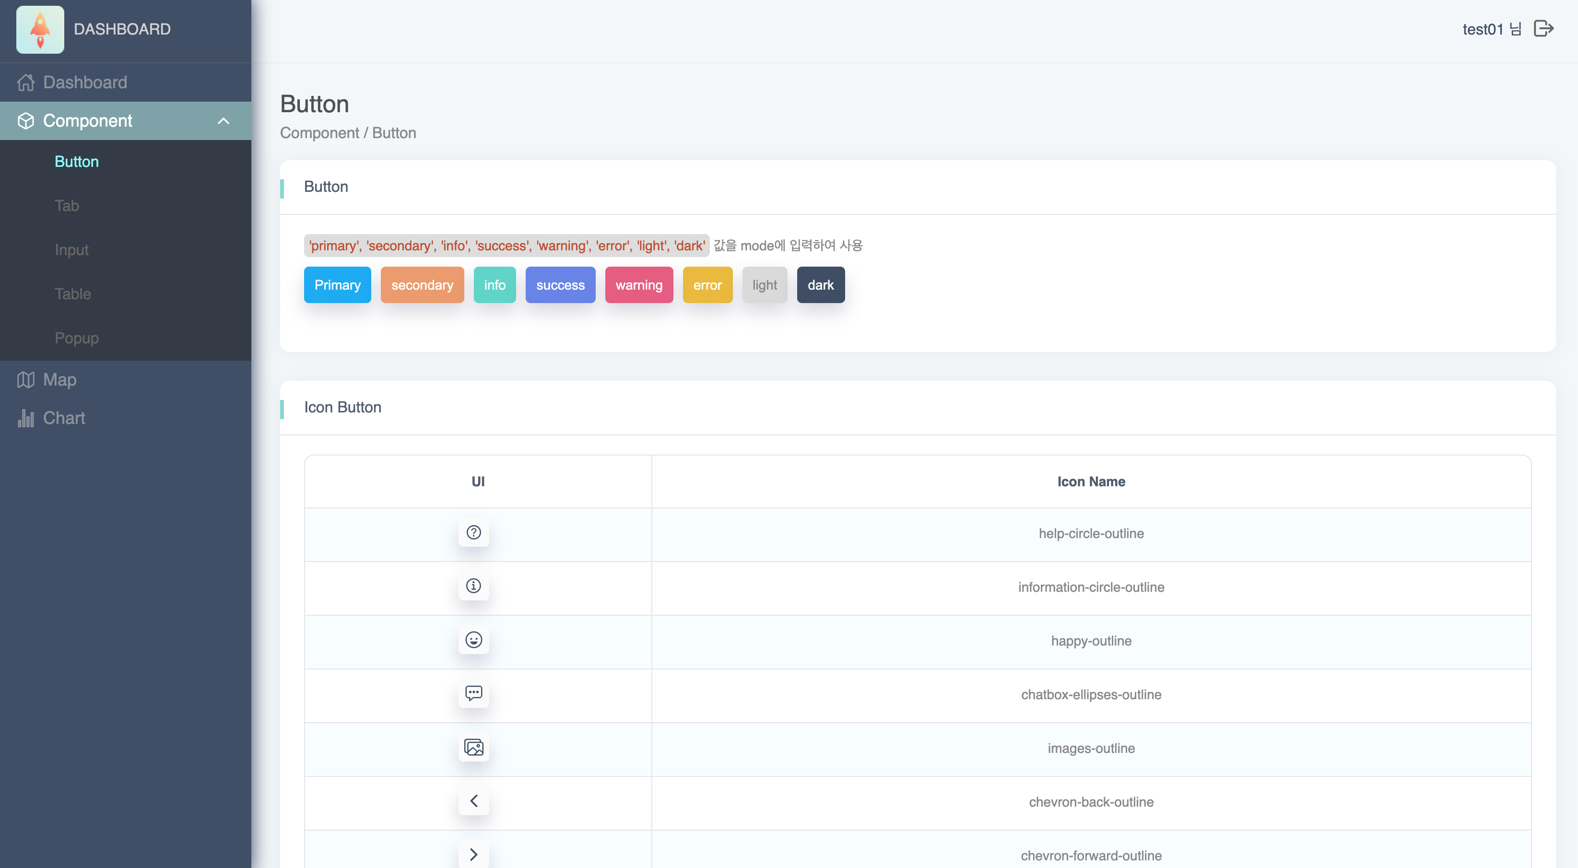Navigate to the Popup component page
The image size is (1578, 868).
[x=76, y=338]
